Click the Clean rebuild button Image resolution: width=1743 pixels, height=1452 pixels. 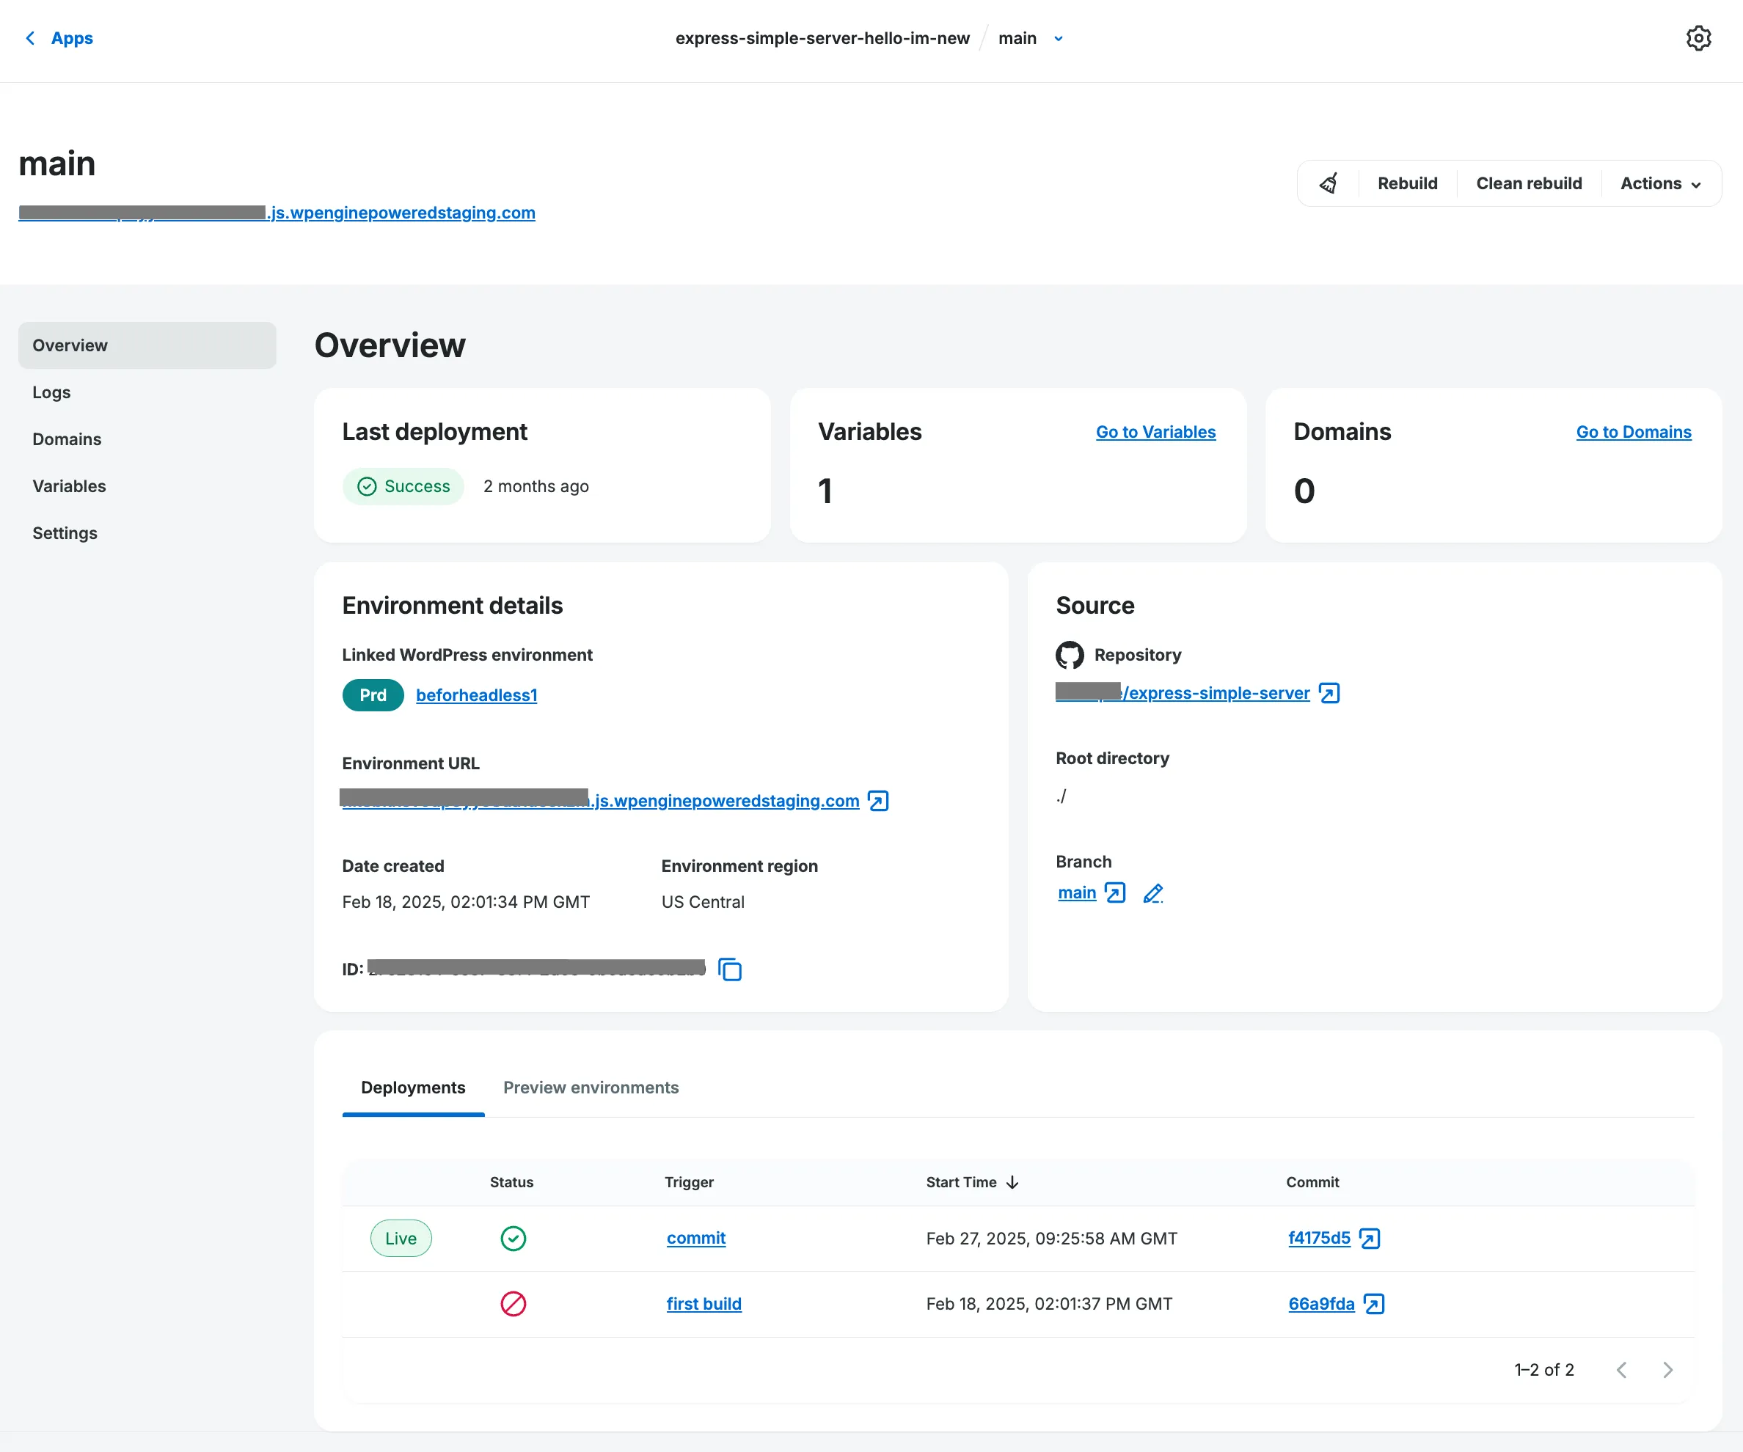coord(1529,183)
